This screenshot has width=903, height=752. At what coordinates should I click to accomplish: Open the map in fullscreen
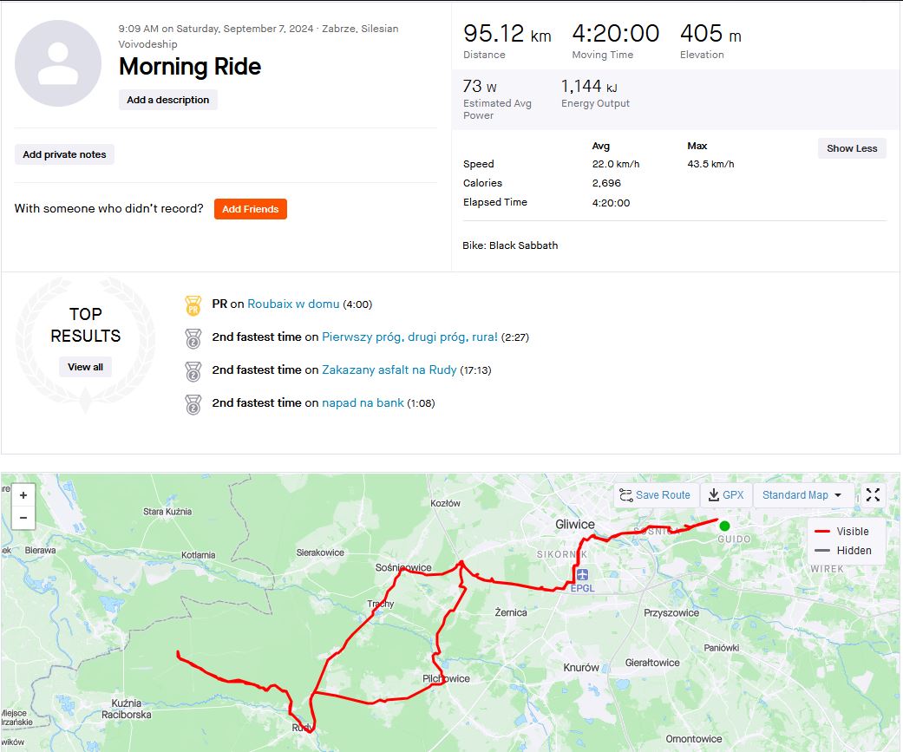[873, 494]
